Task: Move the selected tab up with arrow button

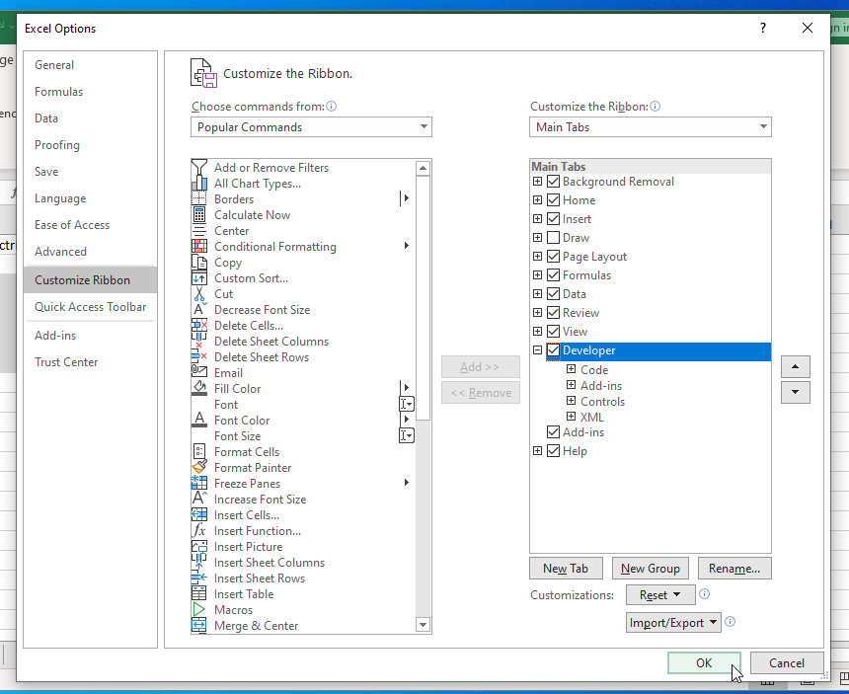Action: (x=796, y=367)
